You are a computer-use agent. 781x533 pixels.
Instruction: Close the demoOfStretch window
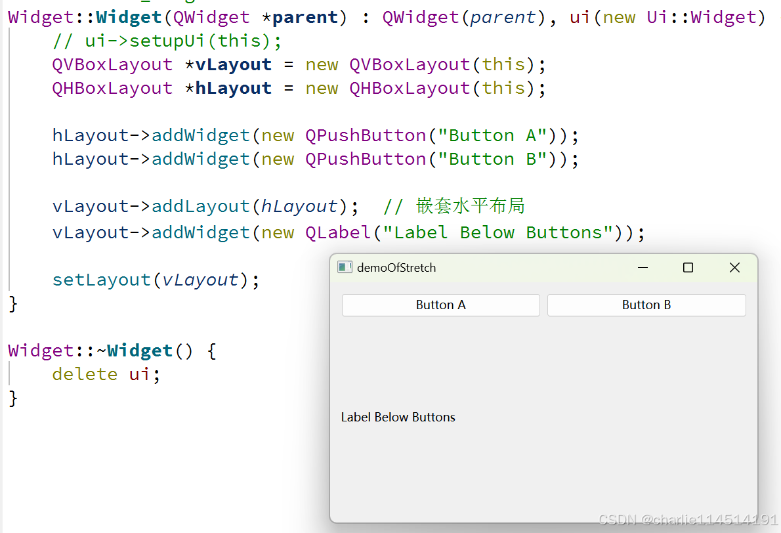[734, 268]
